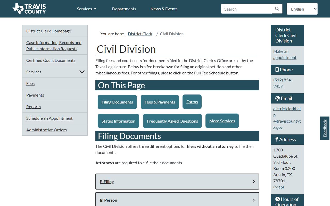Viewport: 330px width, 206px height.
Task: Open the (Map) address link
Action: (278, 187)
